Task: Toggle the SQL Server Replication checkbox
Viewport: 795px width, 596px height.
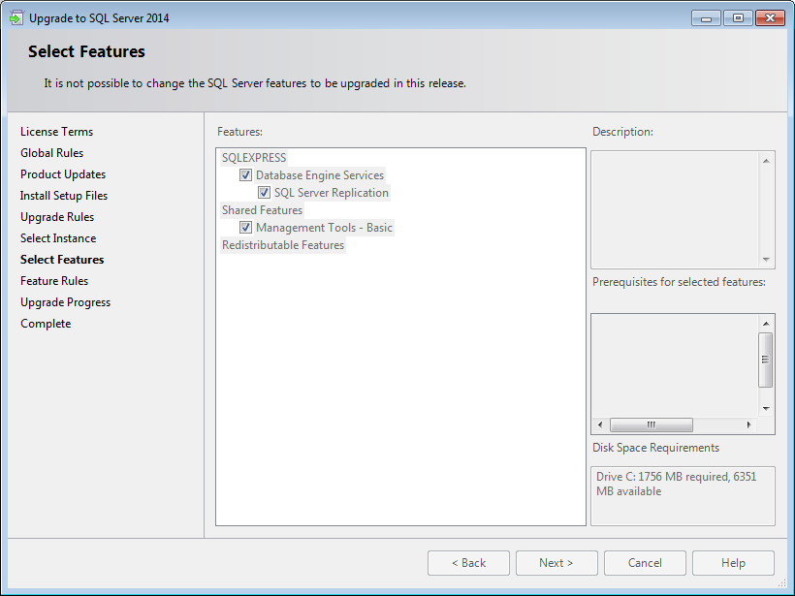Action: (x=264, y=193)
